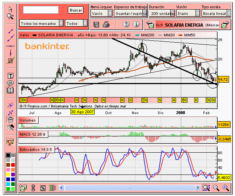Click the chain link icon

tap(33, 188)
